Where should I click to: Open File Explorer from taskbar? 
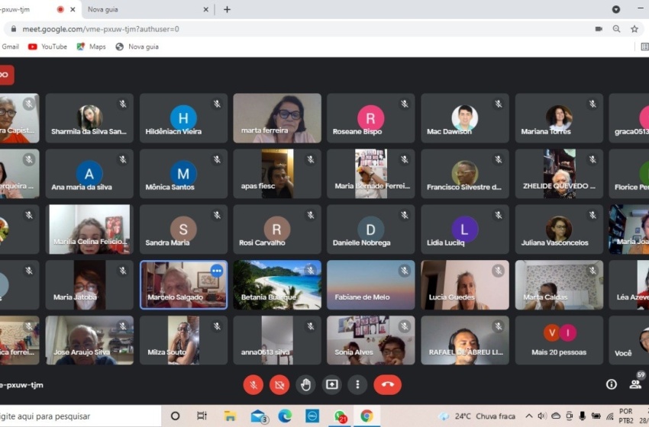(230, 416)
